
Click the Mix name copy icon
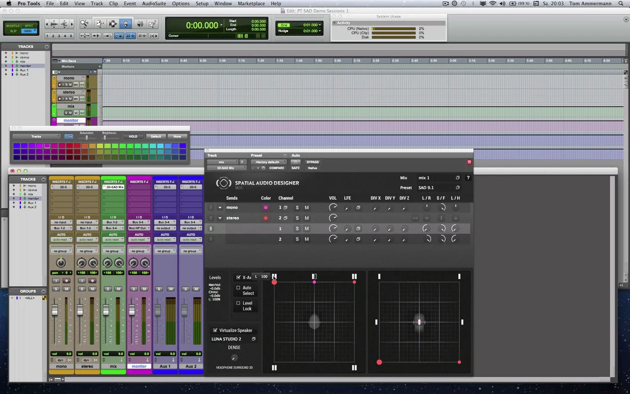[457, 178]
